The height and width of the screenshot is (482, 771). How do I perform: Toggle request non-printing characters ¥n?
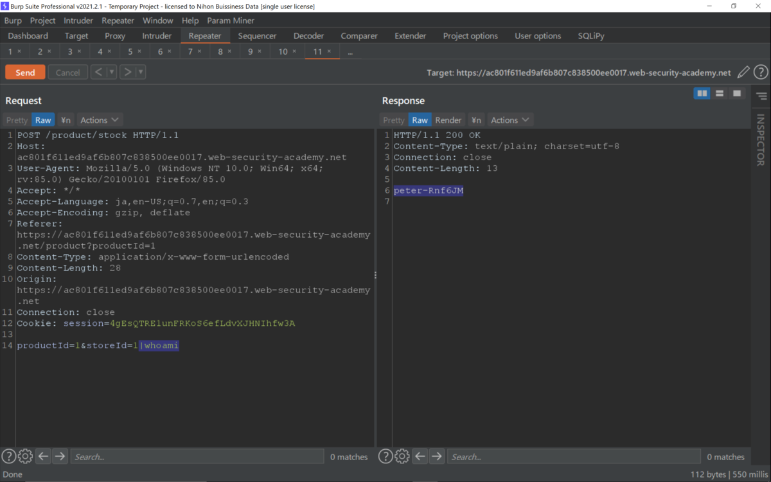[x=66, y=120]
